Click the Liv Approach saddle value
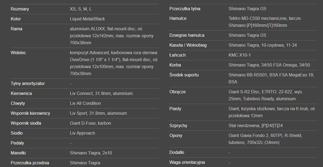The image size is (323, 167). tap(82, 133)
